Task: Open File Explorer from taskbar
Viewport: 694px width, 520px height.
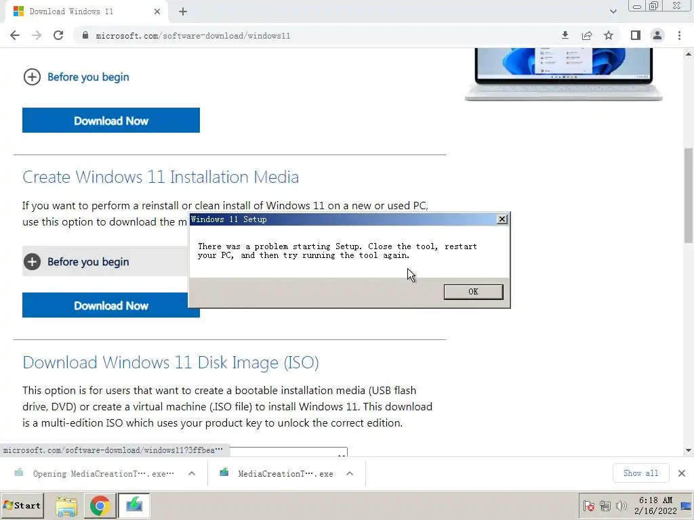Action: tap(66, 506)
